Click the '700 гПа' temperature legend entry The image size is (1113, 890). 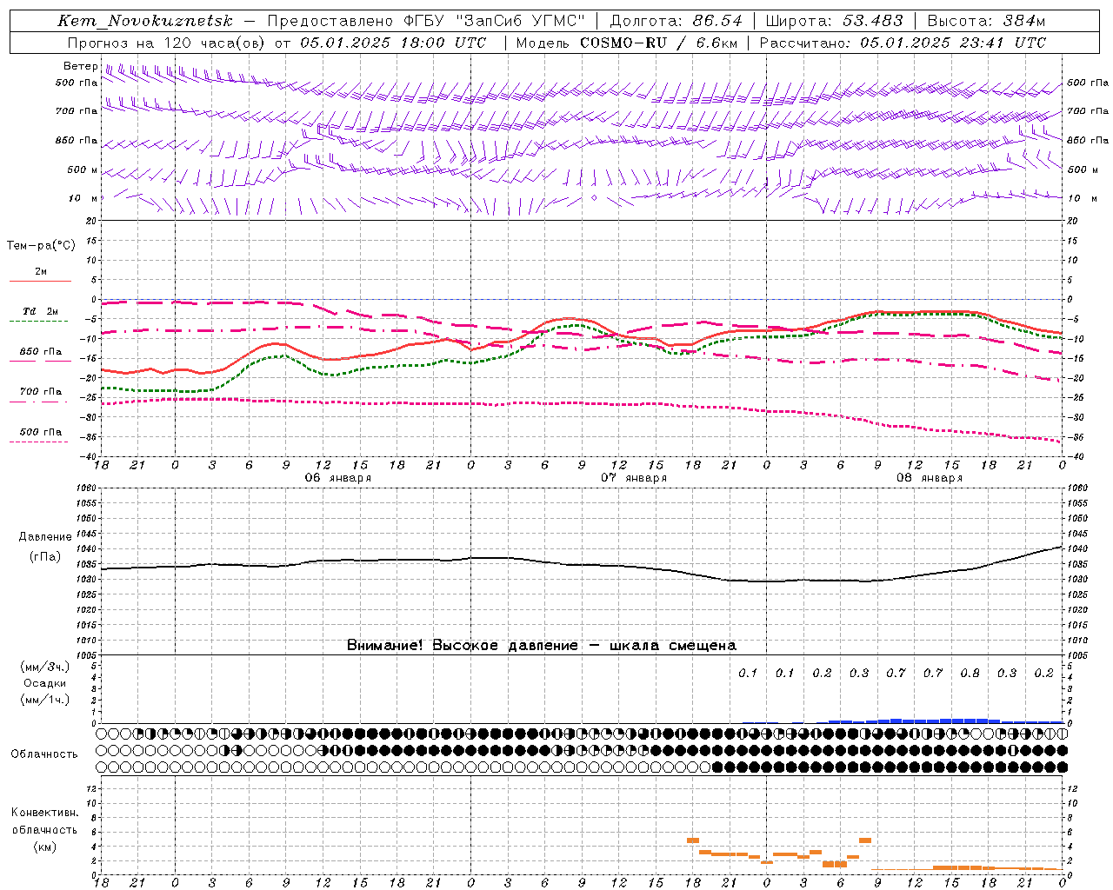click(40, 392)
